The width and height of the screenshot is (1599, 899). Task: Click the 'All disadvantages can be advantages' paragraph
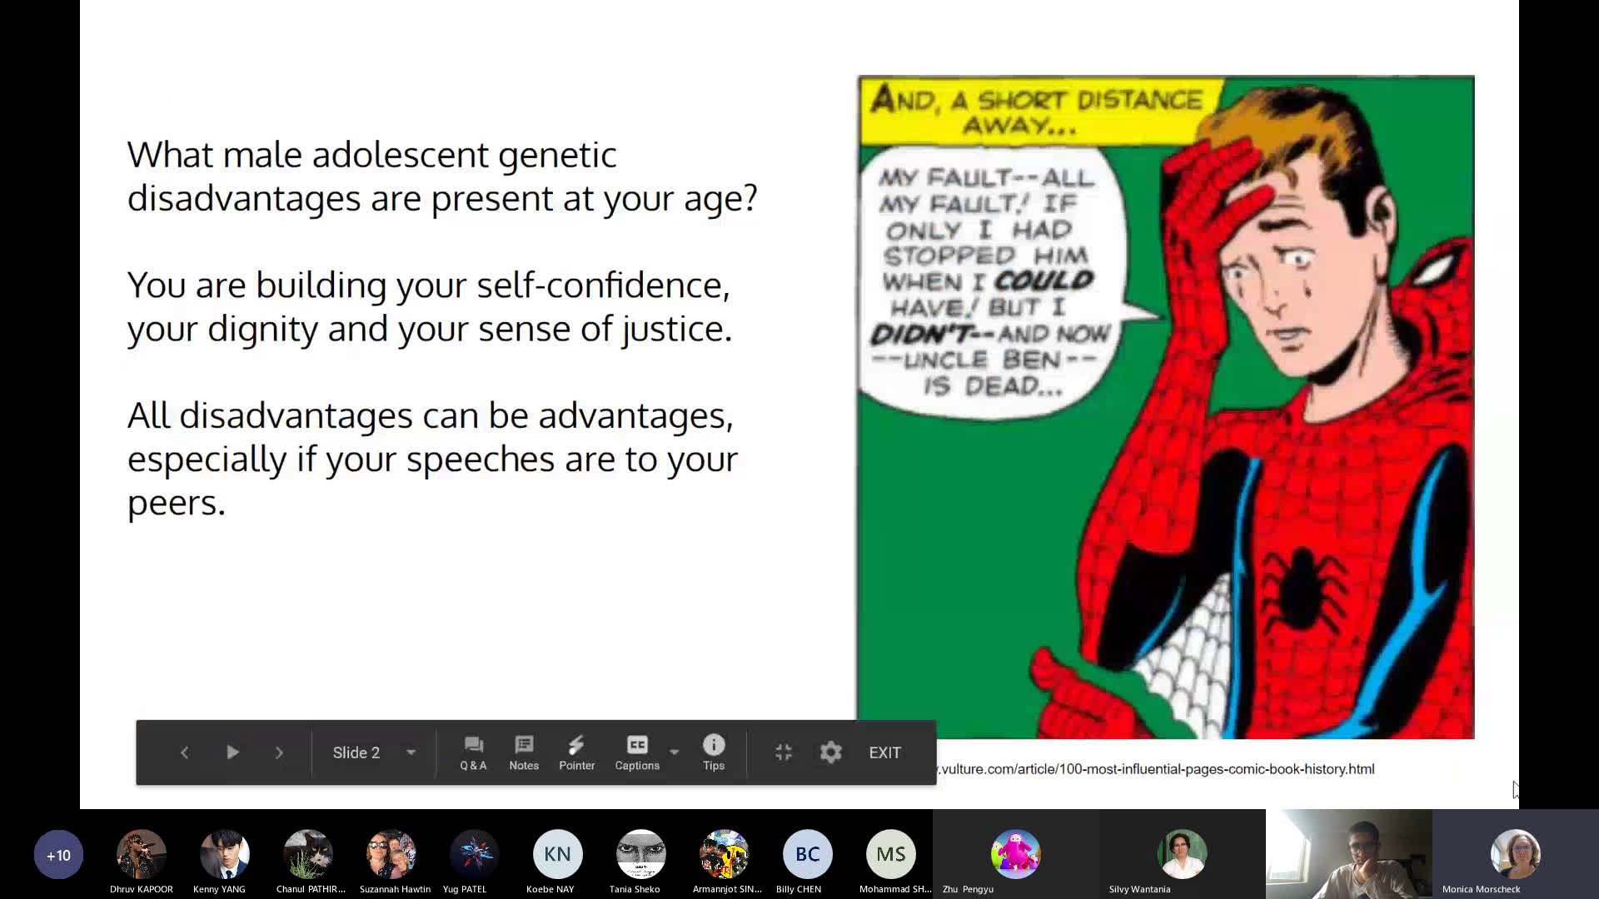432,459
